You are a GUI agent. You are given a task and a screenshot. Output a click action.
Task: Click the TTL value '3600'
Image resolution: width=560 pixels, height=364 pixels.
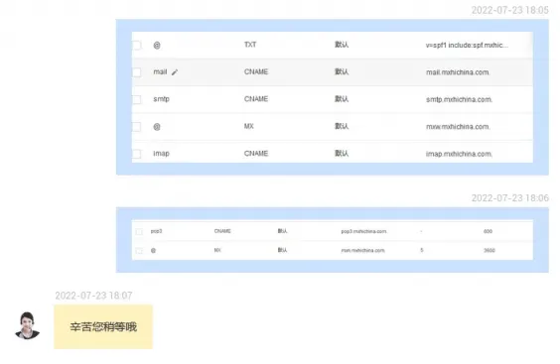click(x=490, y=251)
